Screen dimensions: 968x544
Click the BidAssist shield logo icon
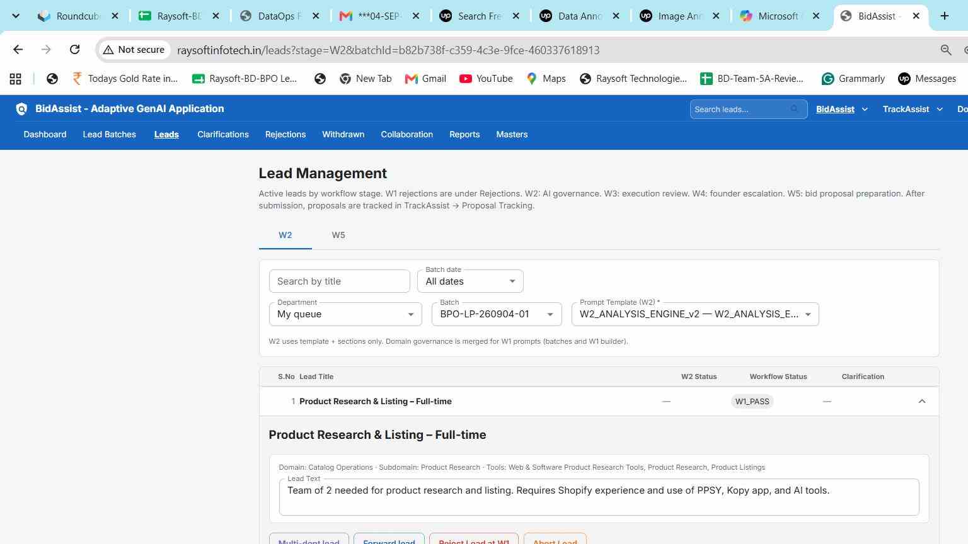(x=21, y=109)
